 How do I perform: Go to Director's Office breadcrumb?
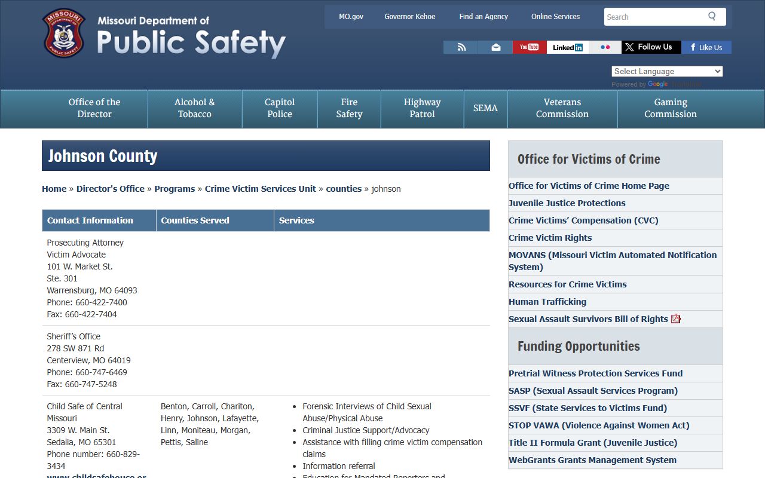[111, 189]
